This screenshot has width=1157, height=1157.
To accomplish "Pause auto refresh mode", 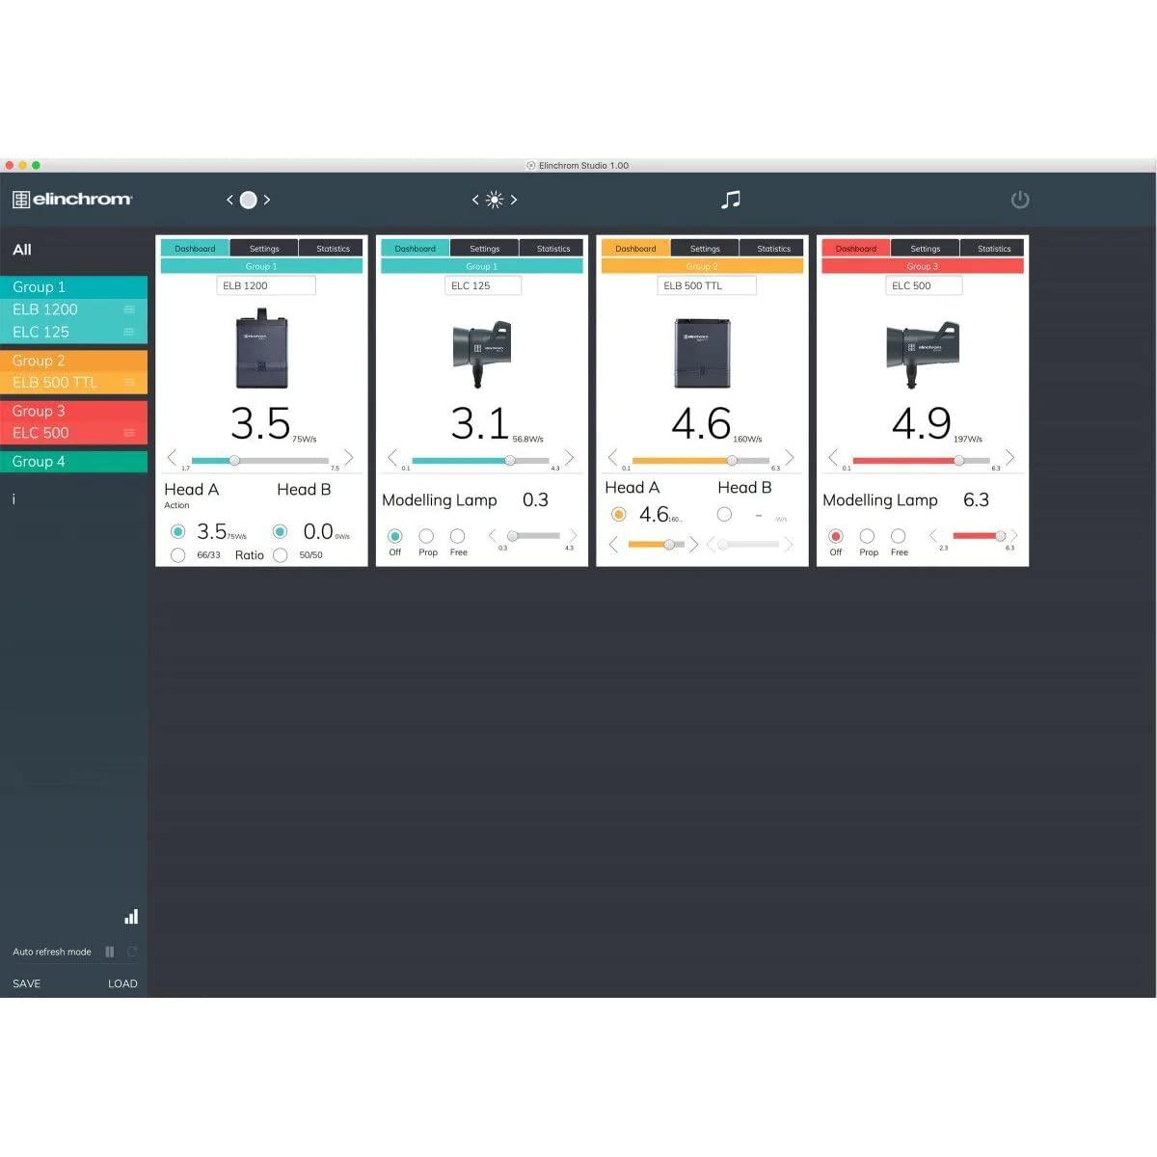I will [110, 952].
